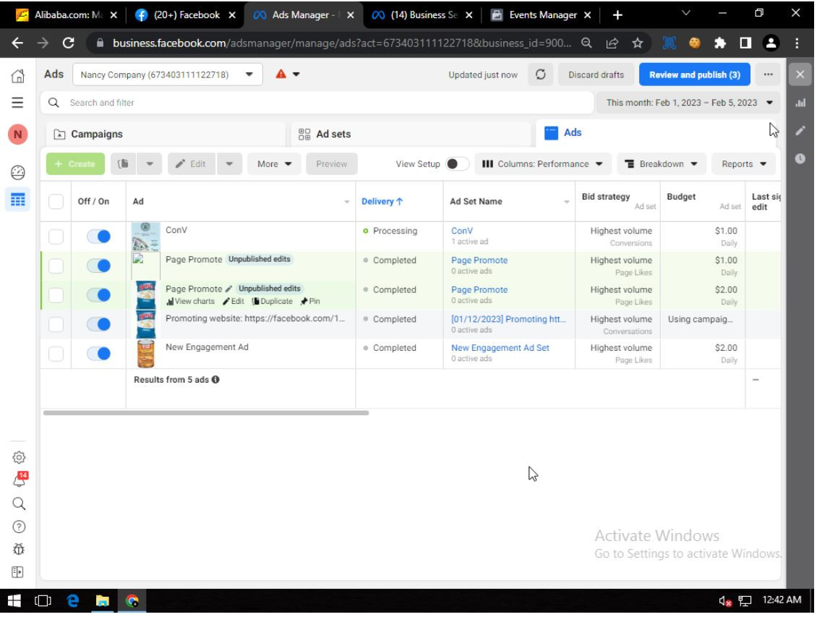
Task: Open the This month date range dropdown
Action: 690,103
